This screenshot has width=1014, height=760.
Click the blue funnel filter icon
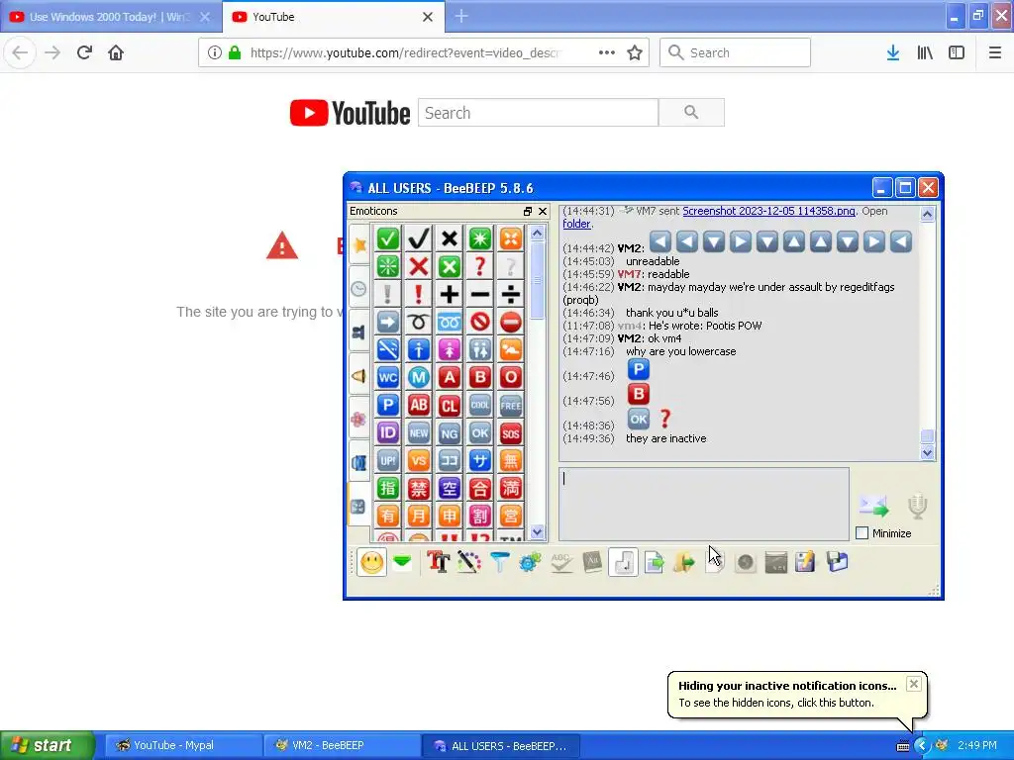pyautogui.click(x=499, y=562)
